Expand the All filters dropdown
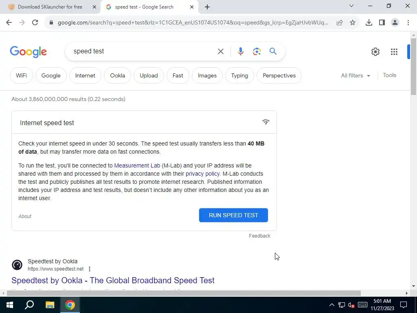417x313 pixels. (x=356, y=75)
